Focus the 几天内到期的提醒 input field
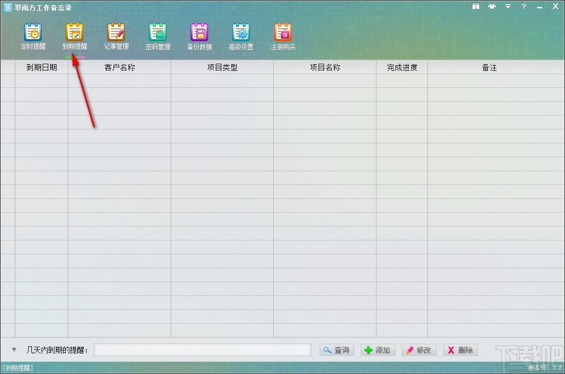The image size is (565, 374). point(202,350)
